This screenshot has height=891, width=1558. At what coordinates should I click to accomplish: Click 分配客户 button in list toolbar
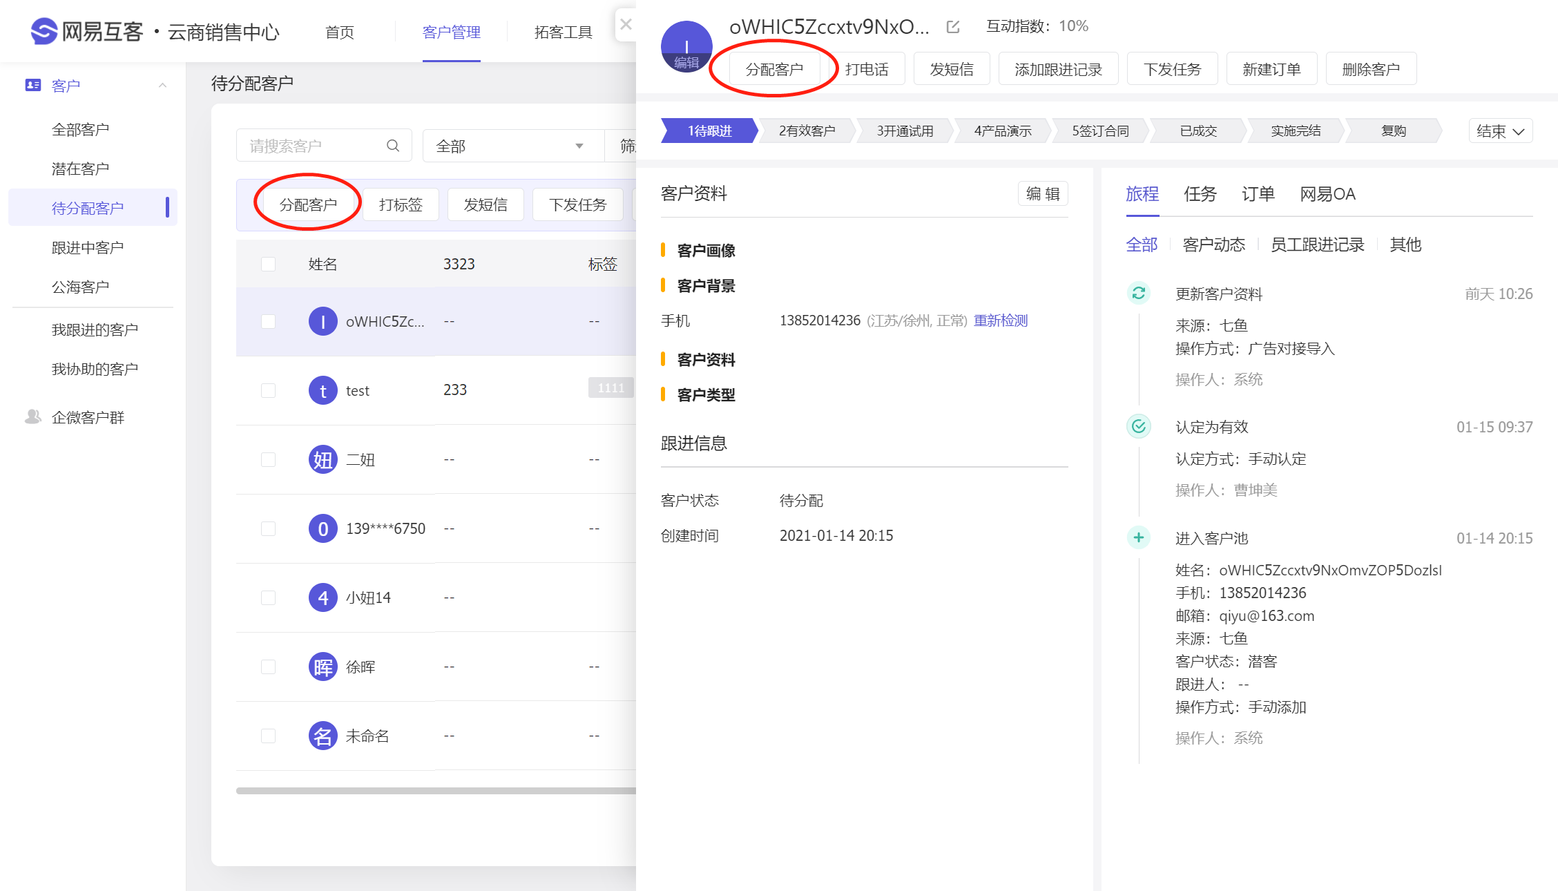click(x=308, y=204)
